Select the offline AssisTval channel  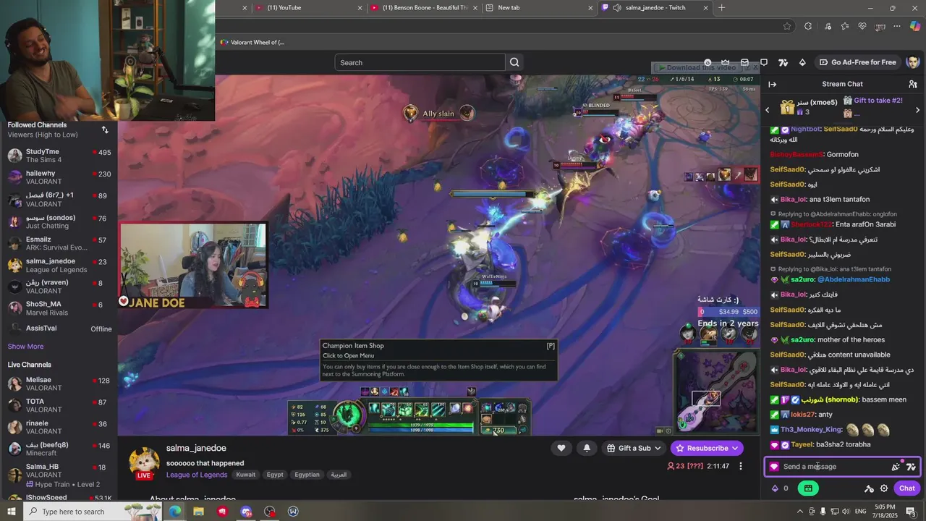[x=59, y=329]
